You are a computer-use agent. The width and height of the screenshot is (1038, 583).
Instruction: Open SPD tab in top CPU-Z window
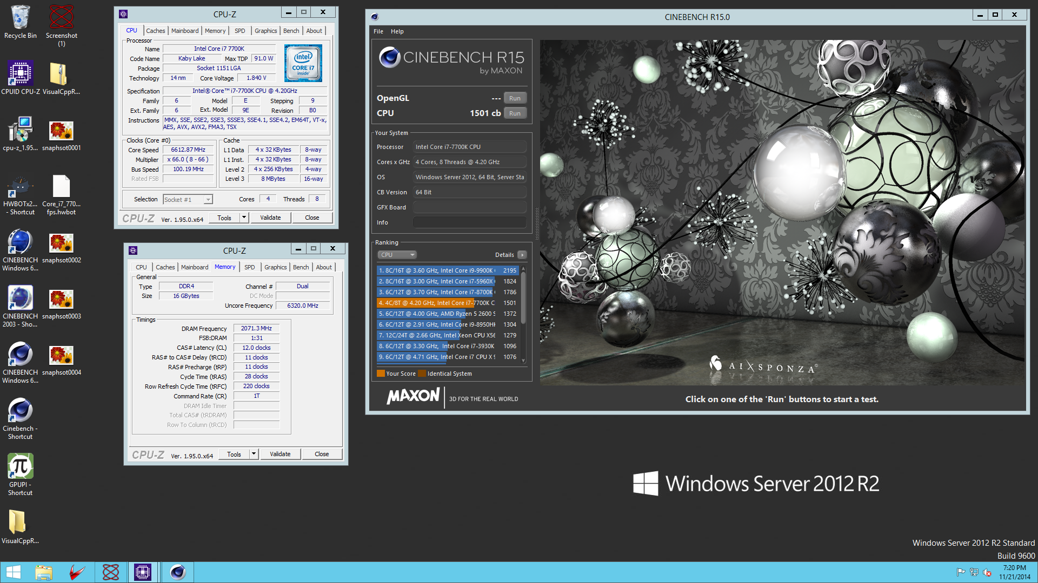pyautogui.click(x=240, y=31)
